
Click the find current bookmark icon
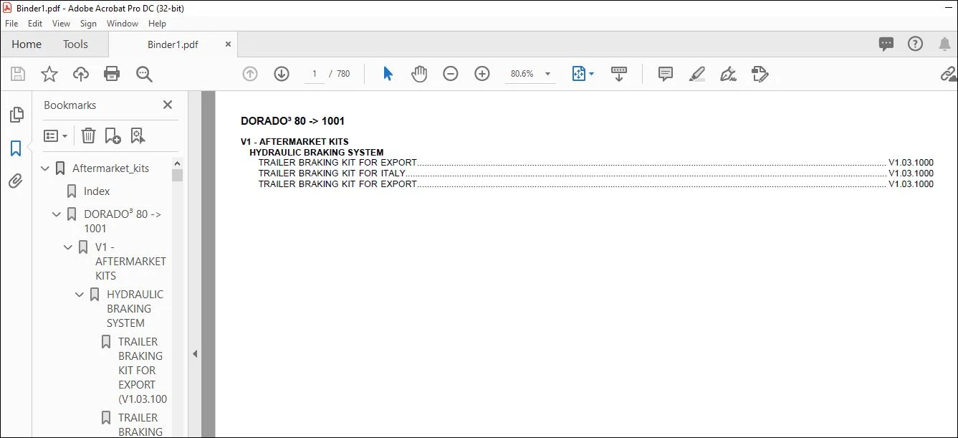pos(138,135)
